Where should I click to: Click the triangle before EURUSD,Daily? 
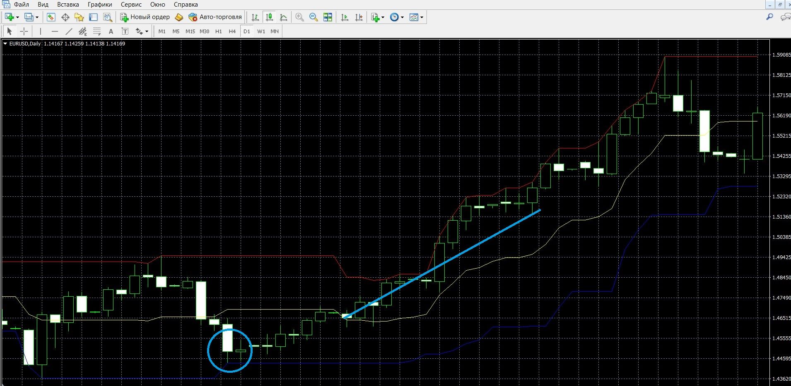point(5,43)
